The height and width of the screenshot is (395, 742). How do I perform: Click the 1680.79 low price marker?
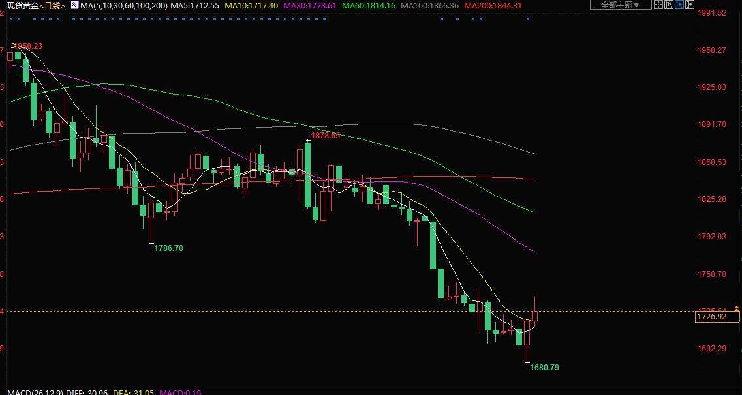(x=544, y=368)
